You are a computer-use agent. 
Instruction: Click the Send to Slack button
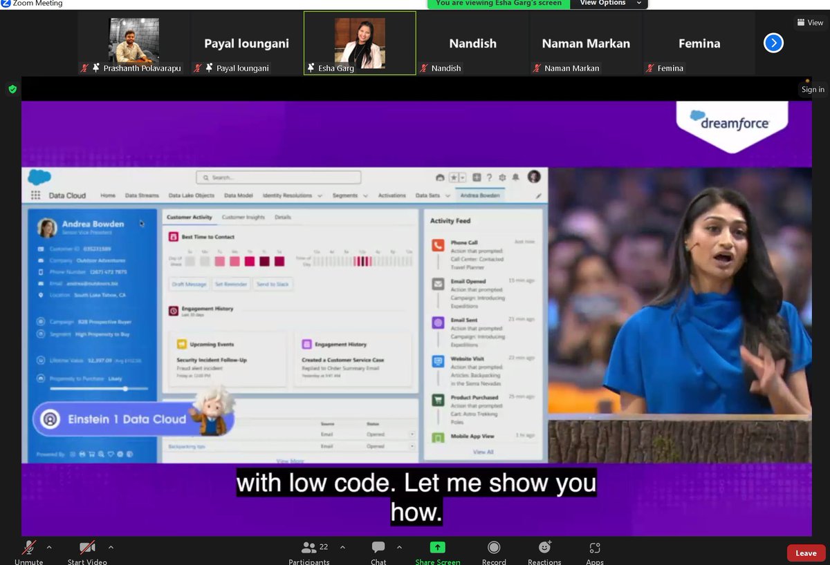point(273,284)
